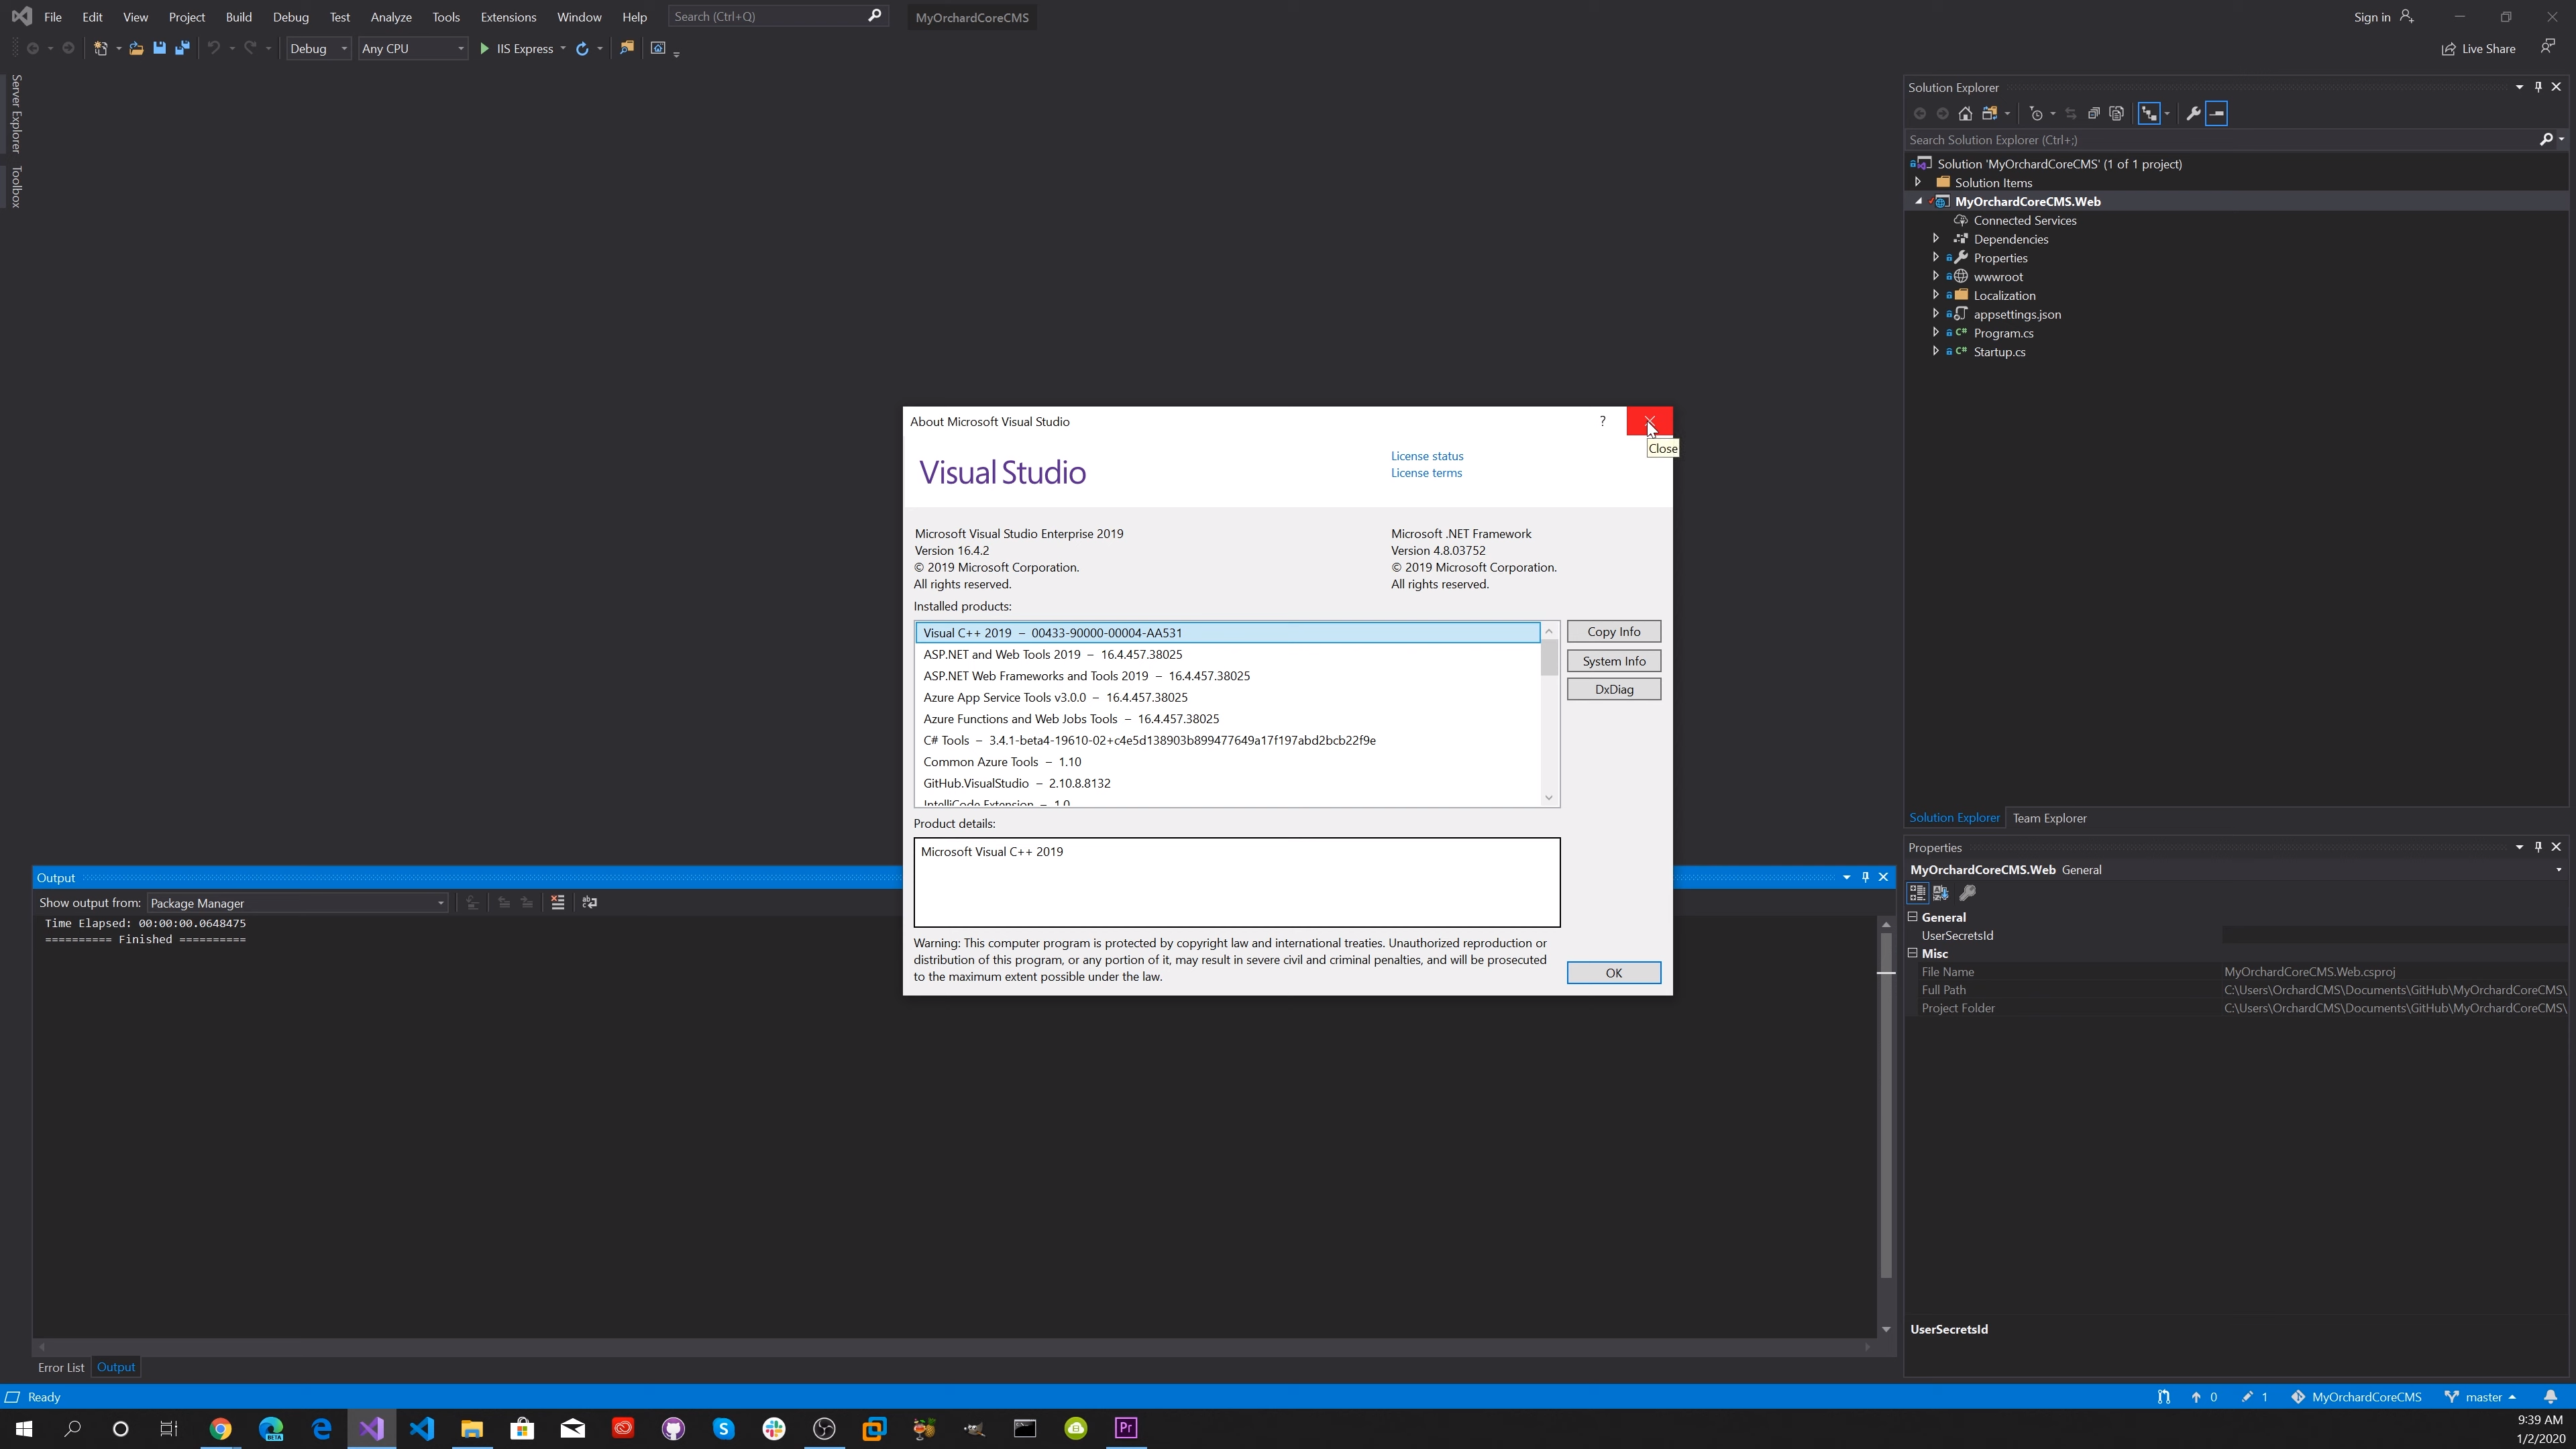Click the Pending Changes Filter clock icon
The width and height of the screenshot is (2576, 1449).
pyautogui.click(x=2036, y=114)
